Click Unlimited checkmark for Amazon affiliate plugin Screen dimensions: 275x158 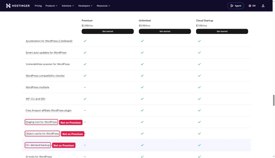[142, 110]
